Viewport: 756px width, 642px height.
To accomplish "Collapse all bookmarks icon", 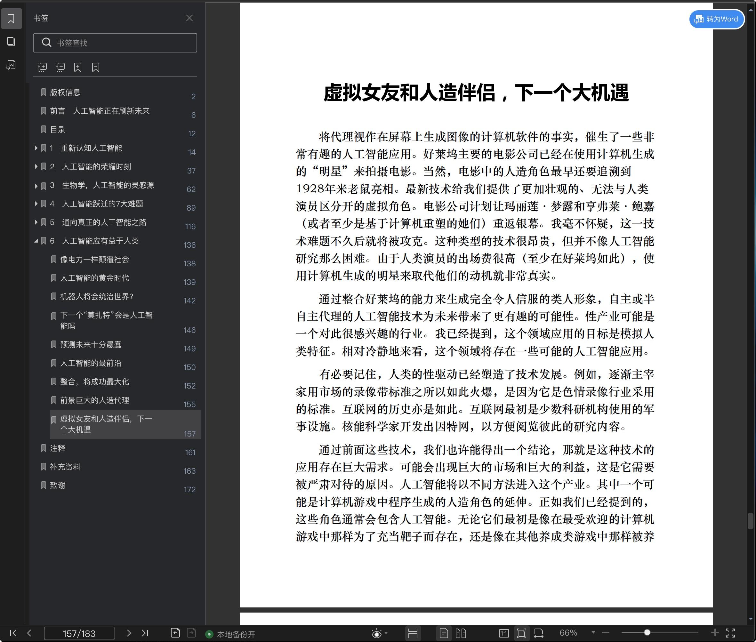I will (x=60, y=67).
